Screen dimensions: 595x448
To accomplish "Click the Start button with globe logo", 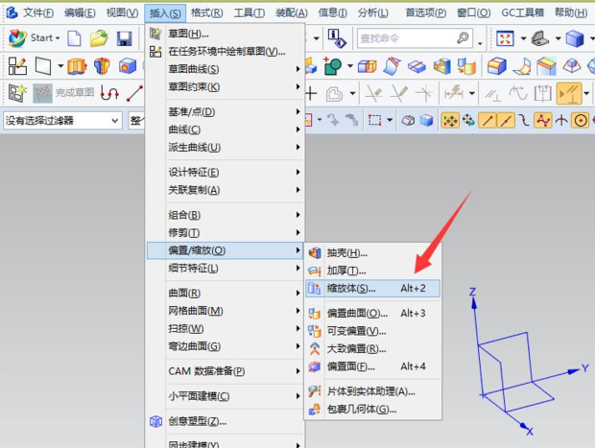I will coord(35,38).
